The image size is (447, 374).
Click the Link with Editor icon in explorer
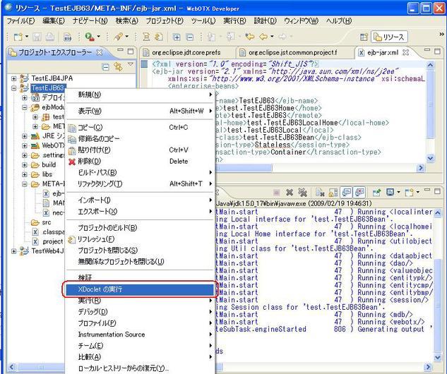point(117,66)
